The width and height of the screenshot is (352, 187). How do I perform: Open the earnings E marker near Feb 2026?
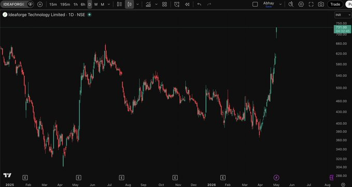pos(223,178)
